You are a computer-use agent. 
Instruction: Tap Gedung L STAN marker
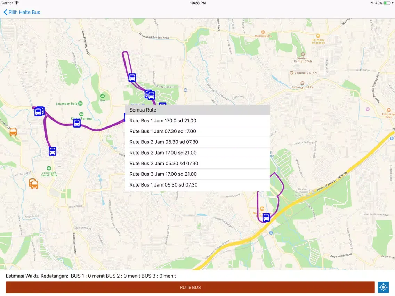(302, 83)
